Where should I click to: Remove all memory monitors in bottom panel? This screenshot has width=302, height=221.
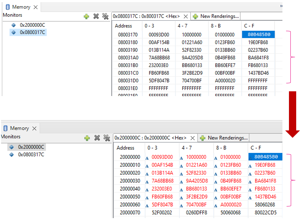pos(107,138)
